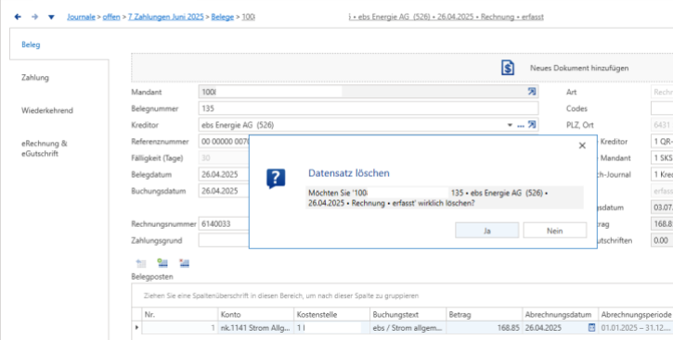The width and height of the screenshot is (673, 340).
Task: Open the navigation history dropdown triangle
Action: 51,17
